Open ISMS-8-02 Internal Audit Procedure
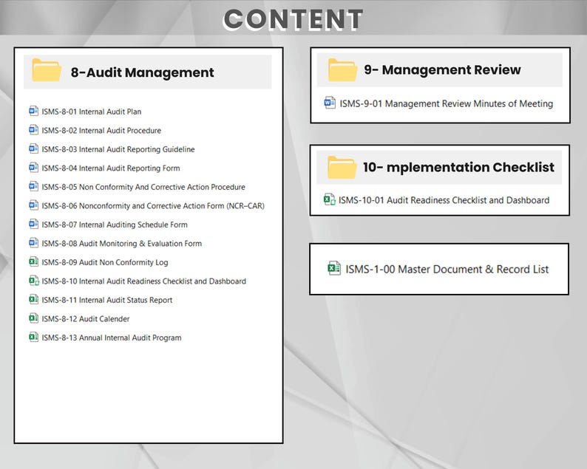Image resolution: width=587 pixels, height=469 pixels. (101, 131)
